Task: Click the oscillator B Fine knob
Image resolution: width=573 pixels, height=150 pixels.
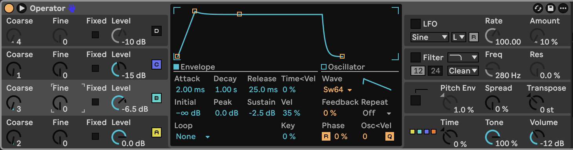Action: tap(60, 103)
